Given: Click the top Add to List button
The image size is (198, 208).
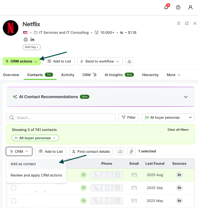Looking at the screenshot, I should pos(59,61).
